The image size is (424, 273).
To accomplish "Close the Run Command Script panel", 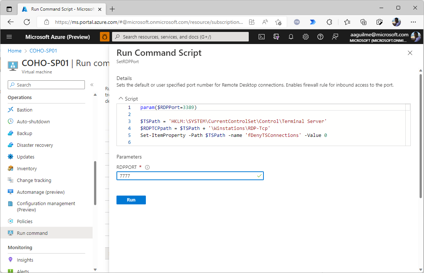I will pyautogui.click(x=410, y=53).
